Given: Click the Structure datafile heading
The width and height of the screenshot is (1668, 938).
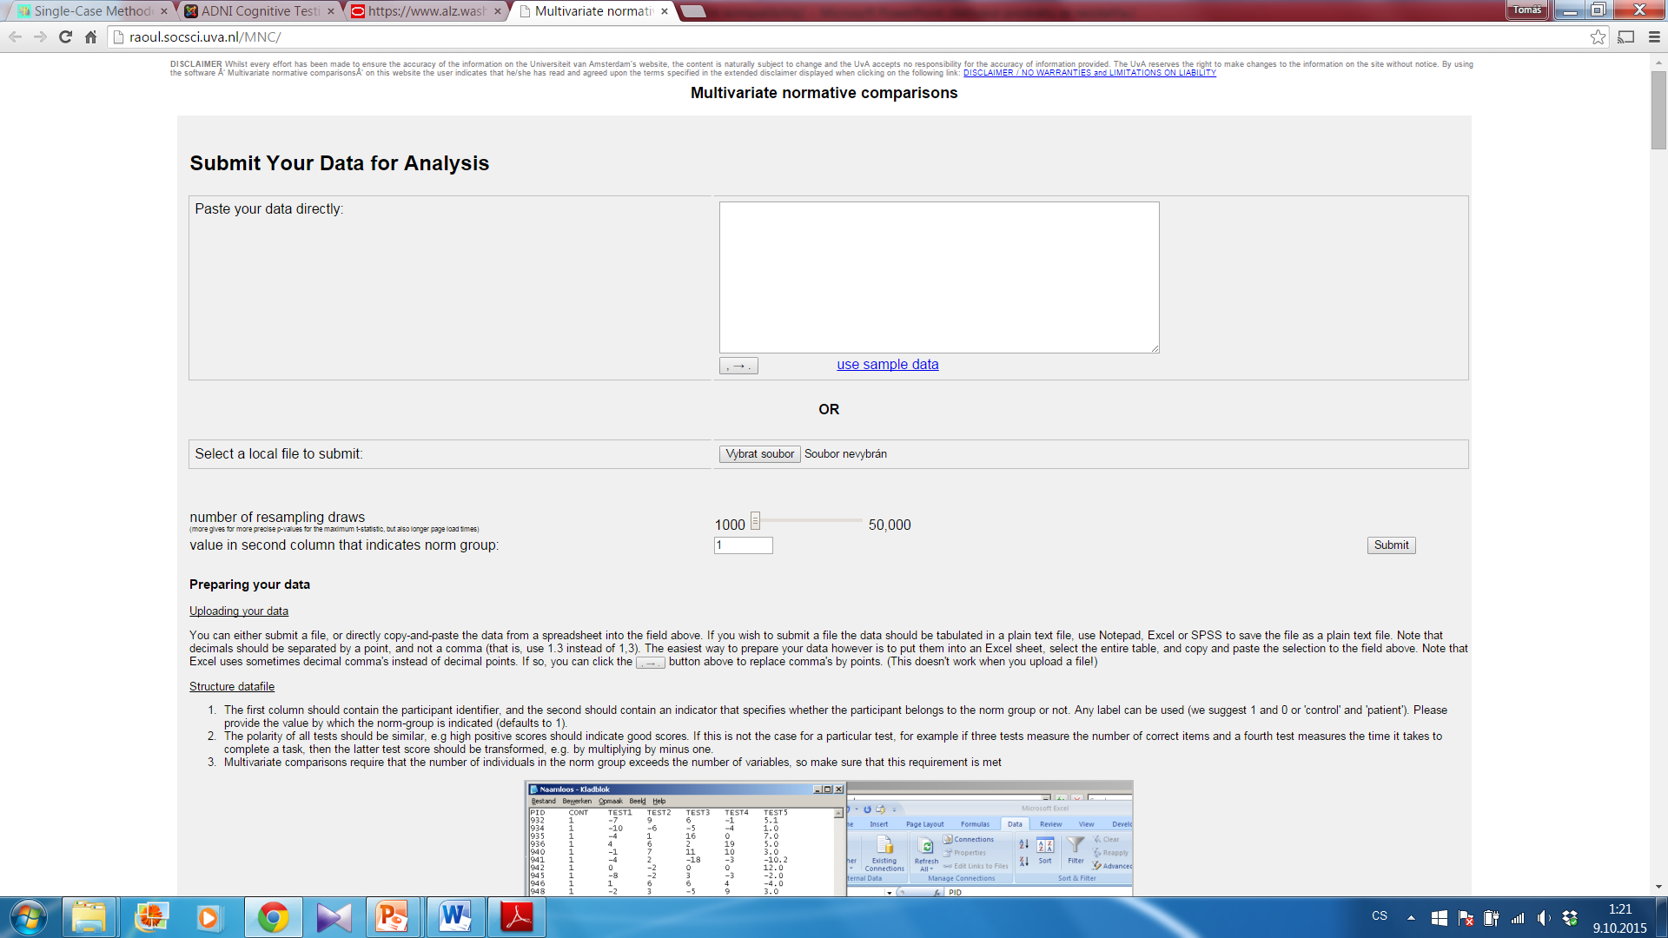Looking at the screenshot, I should (232, 687).
